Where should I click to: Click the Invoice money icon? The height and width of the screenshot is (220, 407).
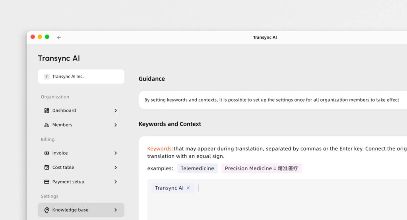[47, 153]
